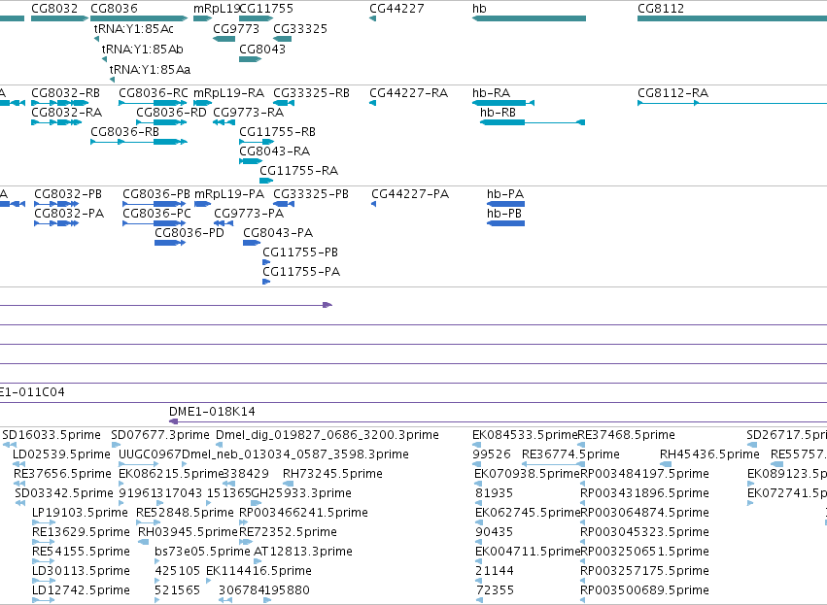
Task: Click the SD03342.5prime EST label
Action: coord(64,493)
